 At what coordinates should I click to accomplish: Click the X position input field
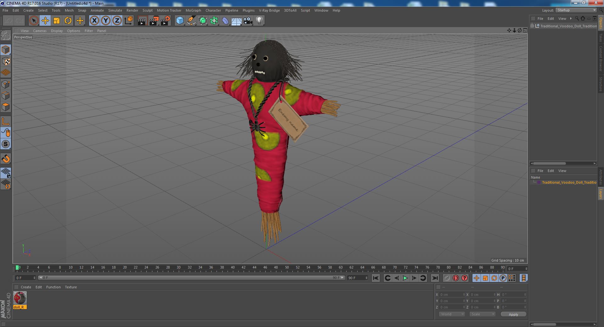(452, 295)
